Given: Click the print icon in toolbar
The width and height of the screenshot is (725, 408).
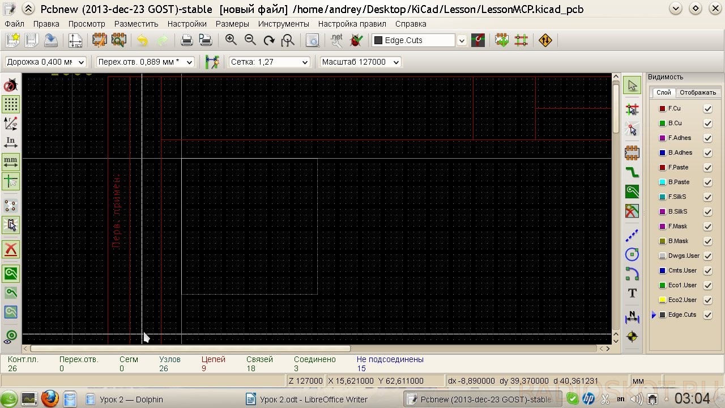Looking at the screenshot, I should tap(186, 40).
